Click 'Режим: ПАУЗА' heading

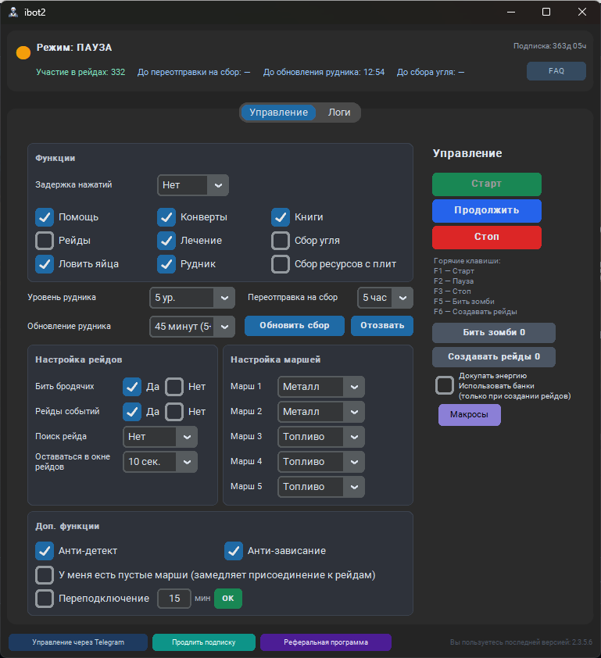pyautogui.click(x=74, y=48)
